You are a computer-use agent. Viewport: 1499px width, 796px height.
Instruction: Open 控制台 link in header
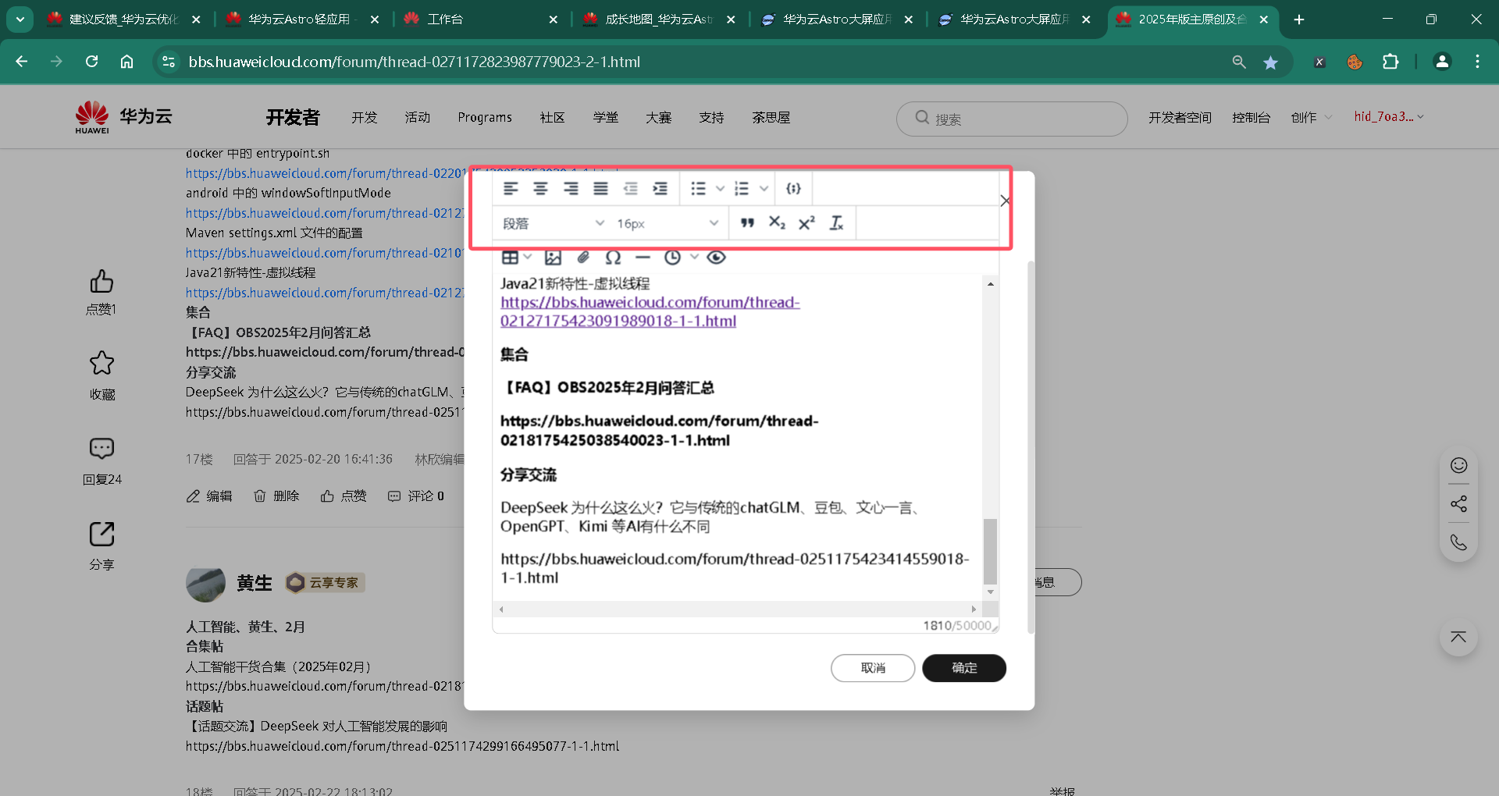[x=1251, y=117]
